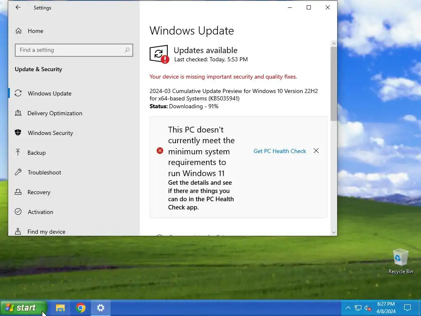421x316 pixels.
Task: Close the Settings window
Action: tap(328, 7)
